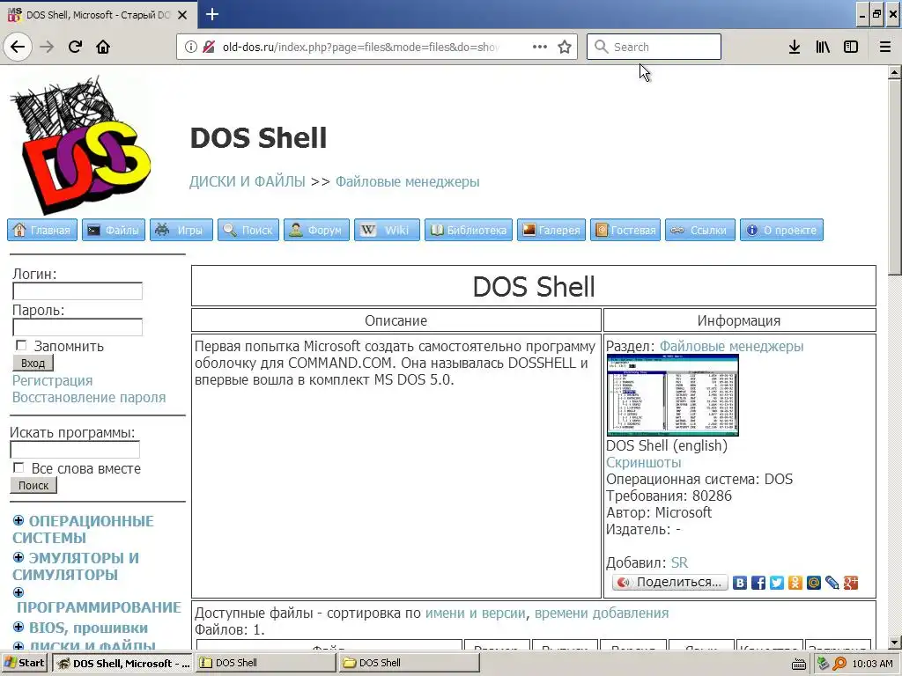This screenshot has width=902, height=676.
Task: Open the Скриншоты link
Action: point(644,462)
